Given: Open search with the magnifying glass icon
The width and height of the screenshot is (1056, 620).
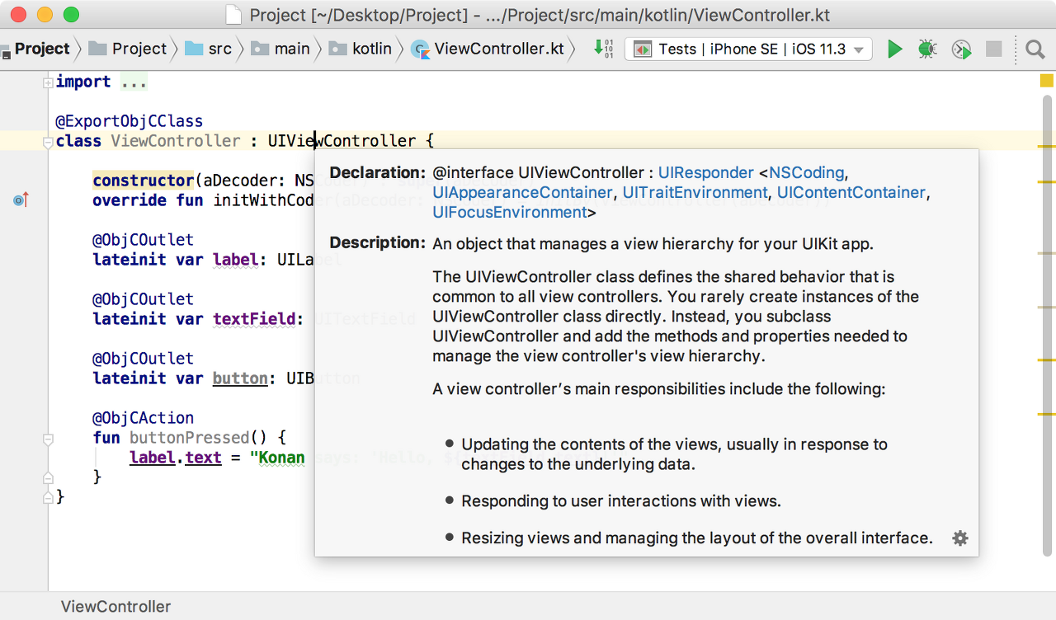Looking at the screenshot, I should [1035, 49].
